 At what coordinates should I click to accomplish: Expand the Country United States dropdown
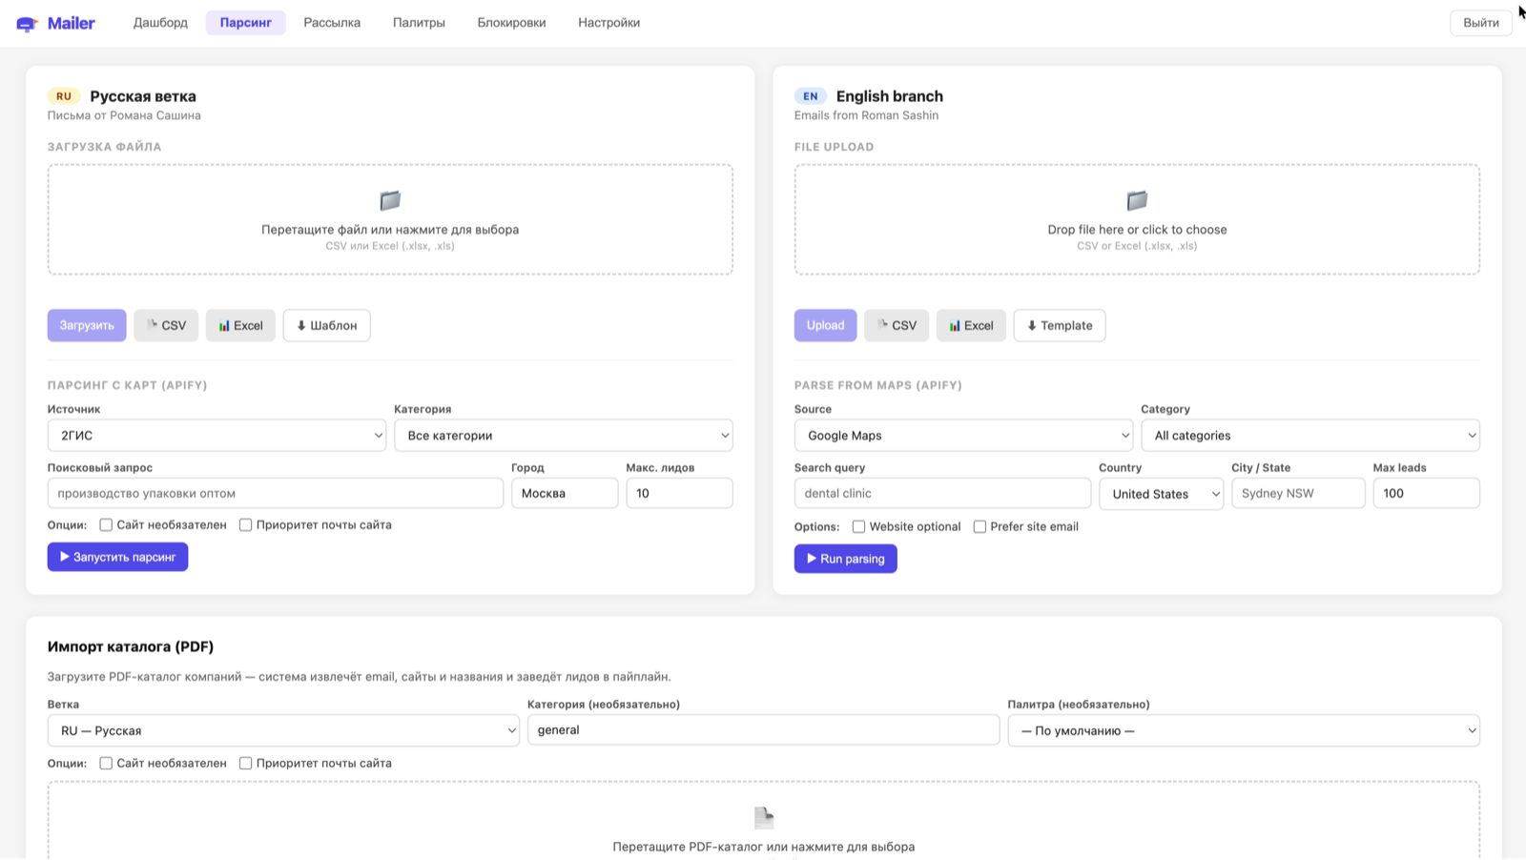click(1161, 494)
